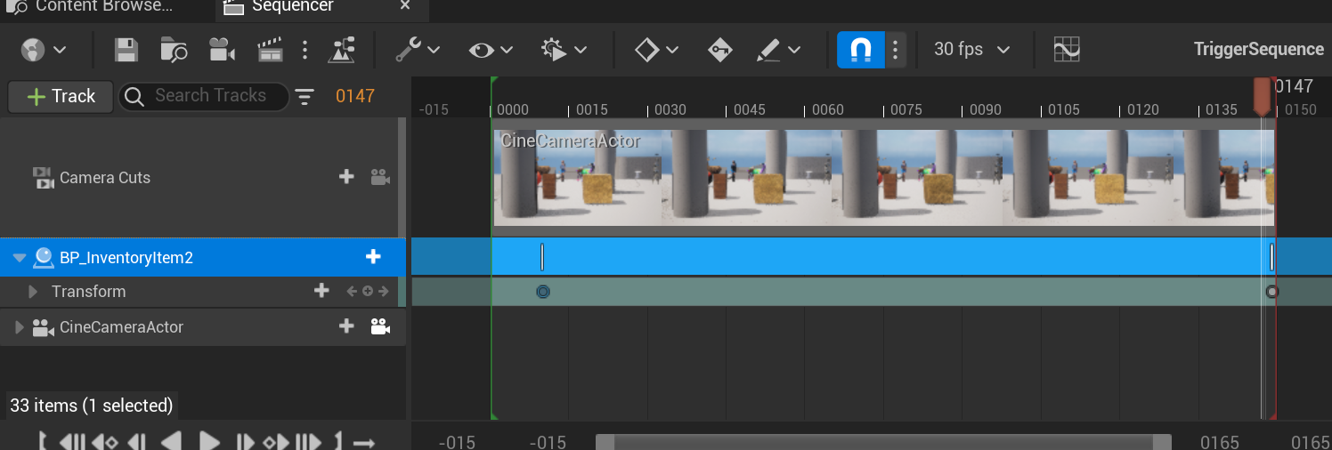
Task: Click the red playhead marker at 0147
Action: click(1262, 95)
